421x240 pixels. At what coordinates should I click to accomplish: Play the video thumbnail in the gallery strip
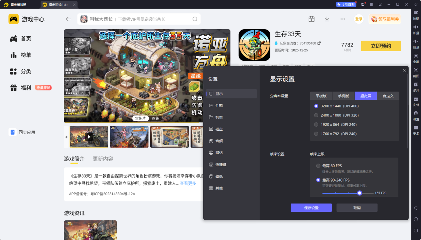(89, 137)
